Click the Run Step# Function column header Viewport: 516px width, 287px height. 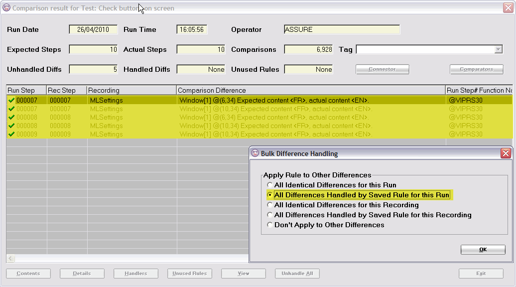[479, 90]
